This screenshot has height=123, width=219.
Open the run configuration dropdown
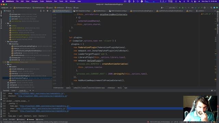[x=172, y=8]
